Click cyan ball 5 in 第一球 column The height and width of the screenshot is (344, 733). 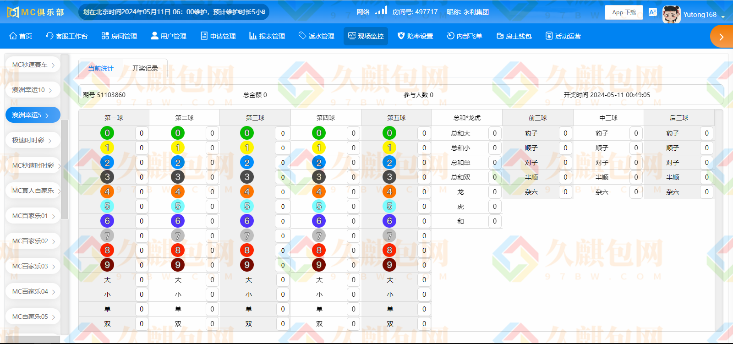tap(107, 207)
